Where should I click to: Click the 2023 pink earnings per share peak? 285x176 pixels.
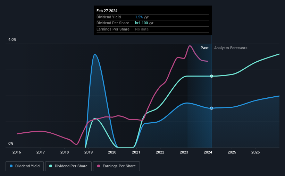click(190, 46)
